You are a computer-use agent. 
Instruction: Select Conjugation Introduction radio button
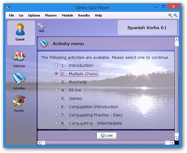[x=56, y=106]
